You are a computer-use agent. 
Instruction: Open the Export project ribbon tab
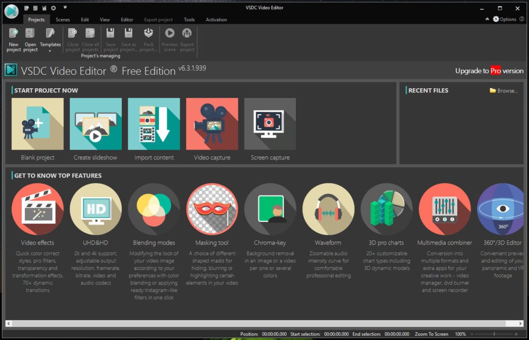158,20
